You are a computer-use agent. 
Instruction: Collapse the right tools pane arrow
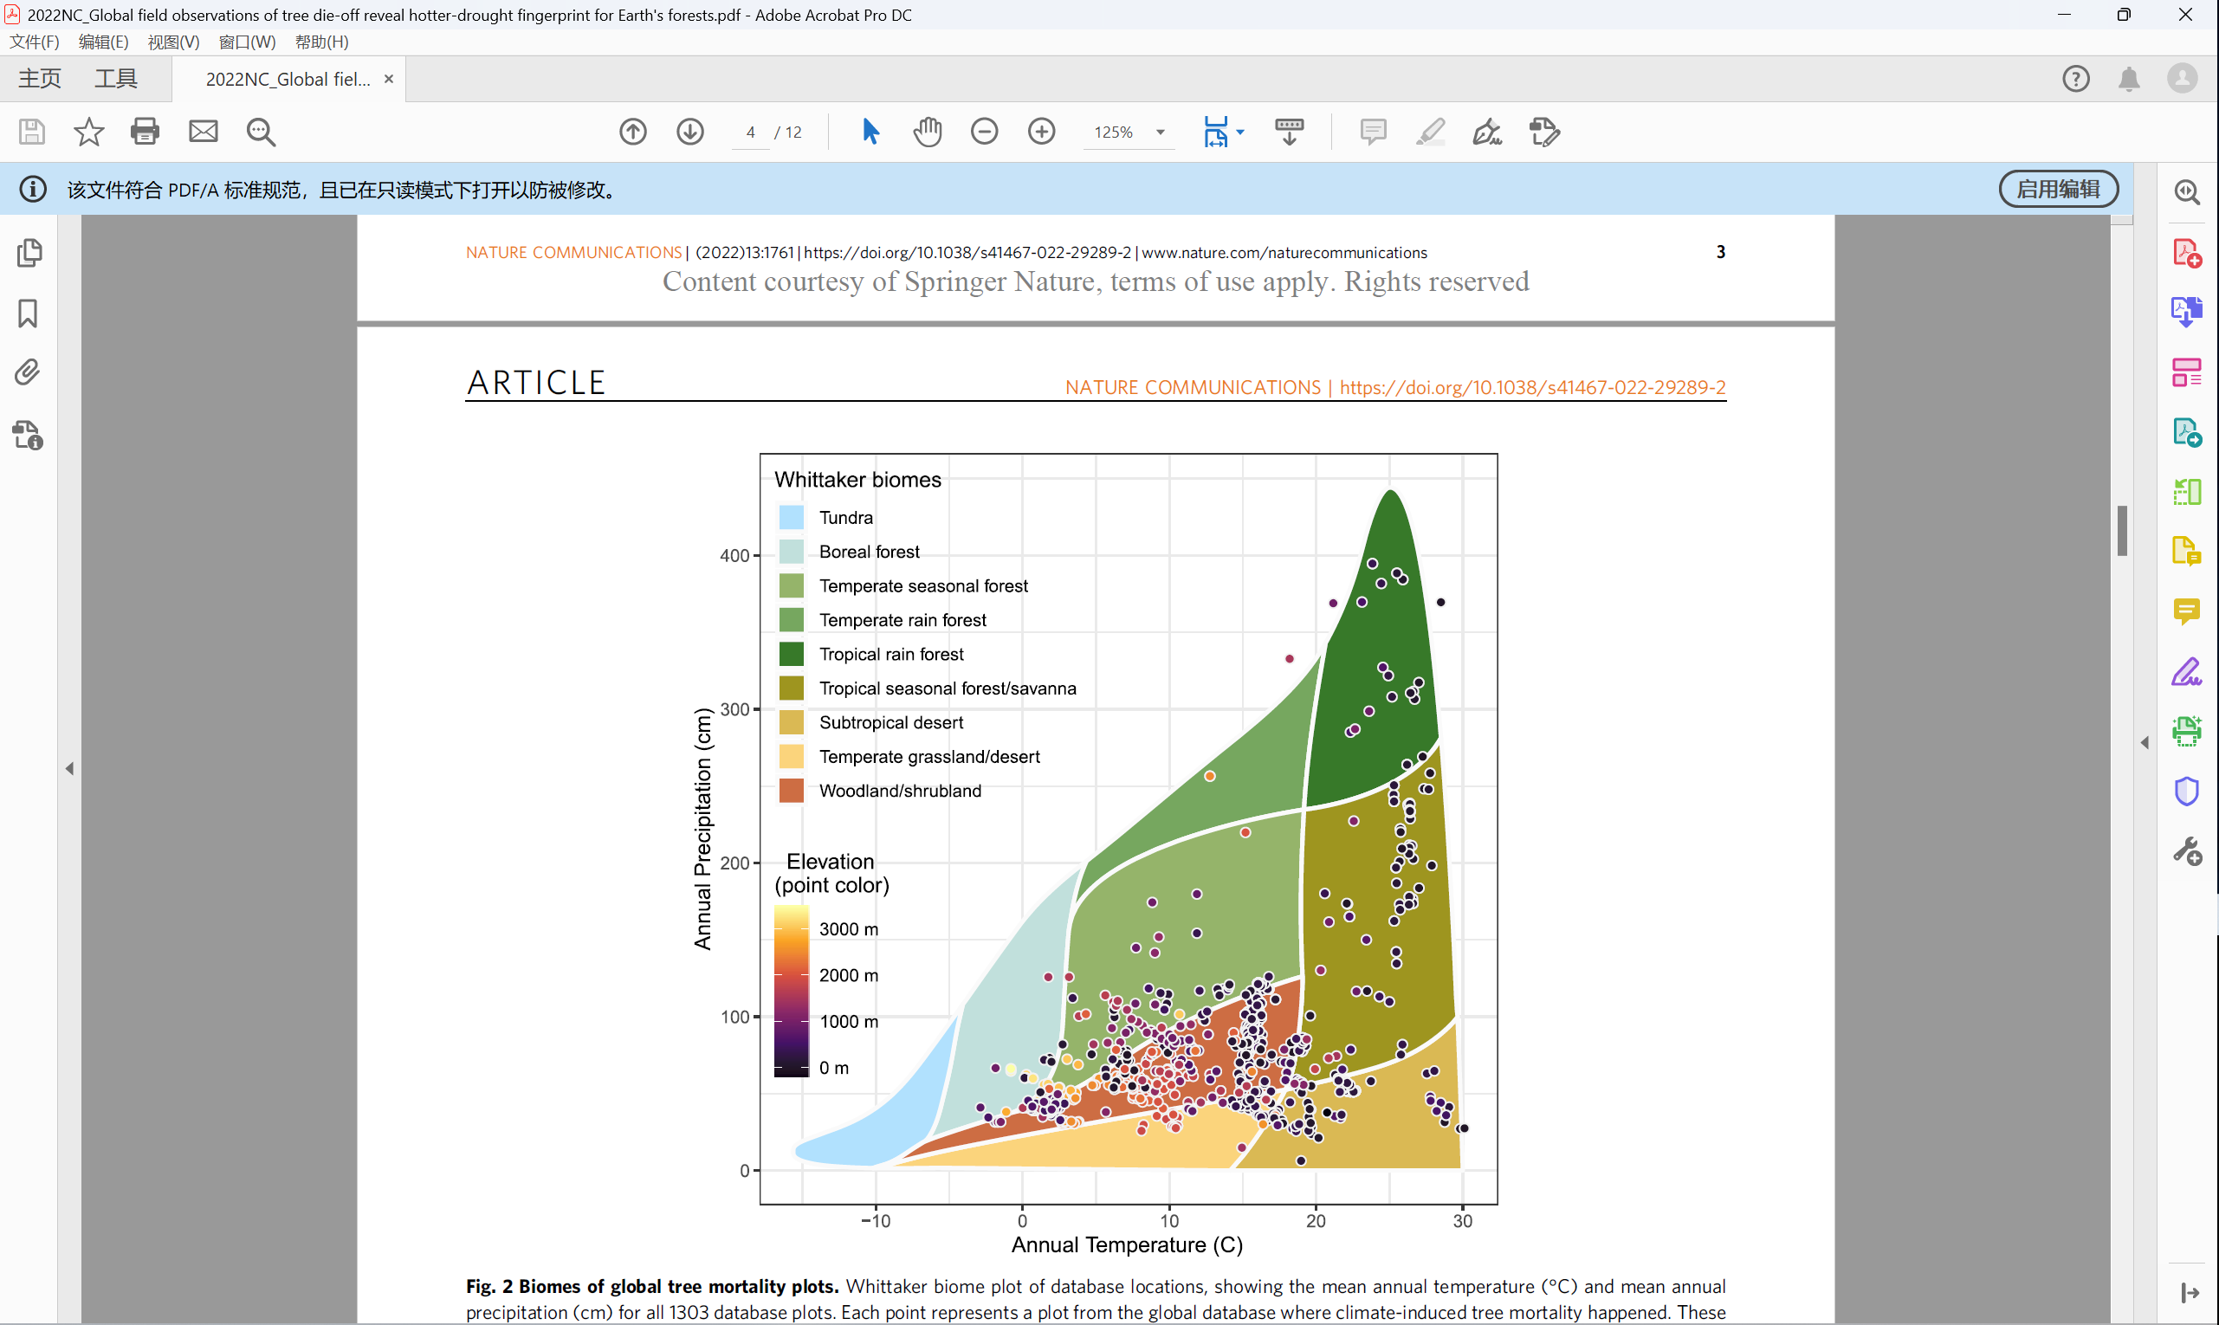click(2145, 743)
